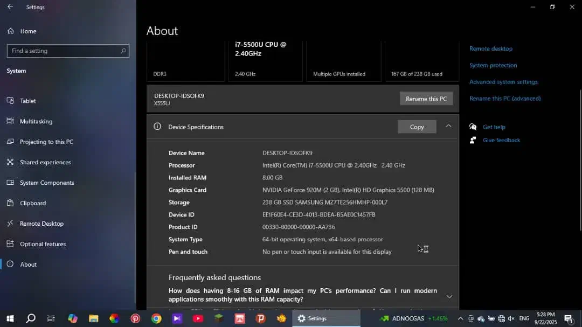Image resolution: width=582 pixels, height=327 pixels.
Task: Show hidden system tray icons
Action: (460, 318)
